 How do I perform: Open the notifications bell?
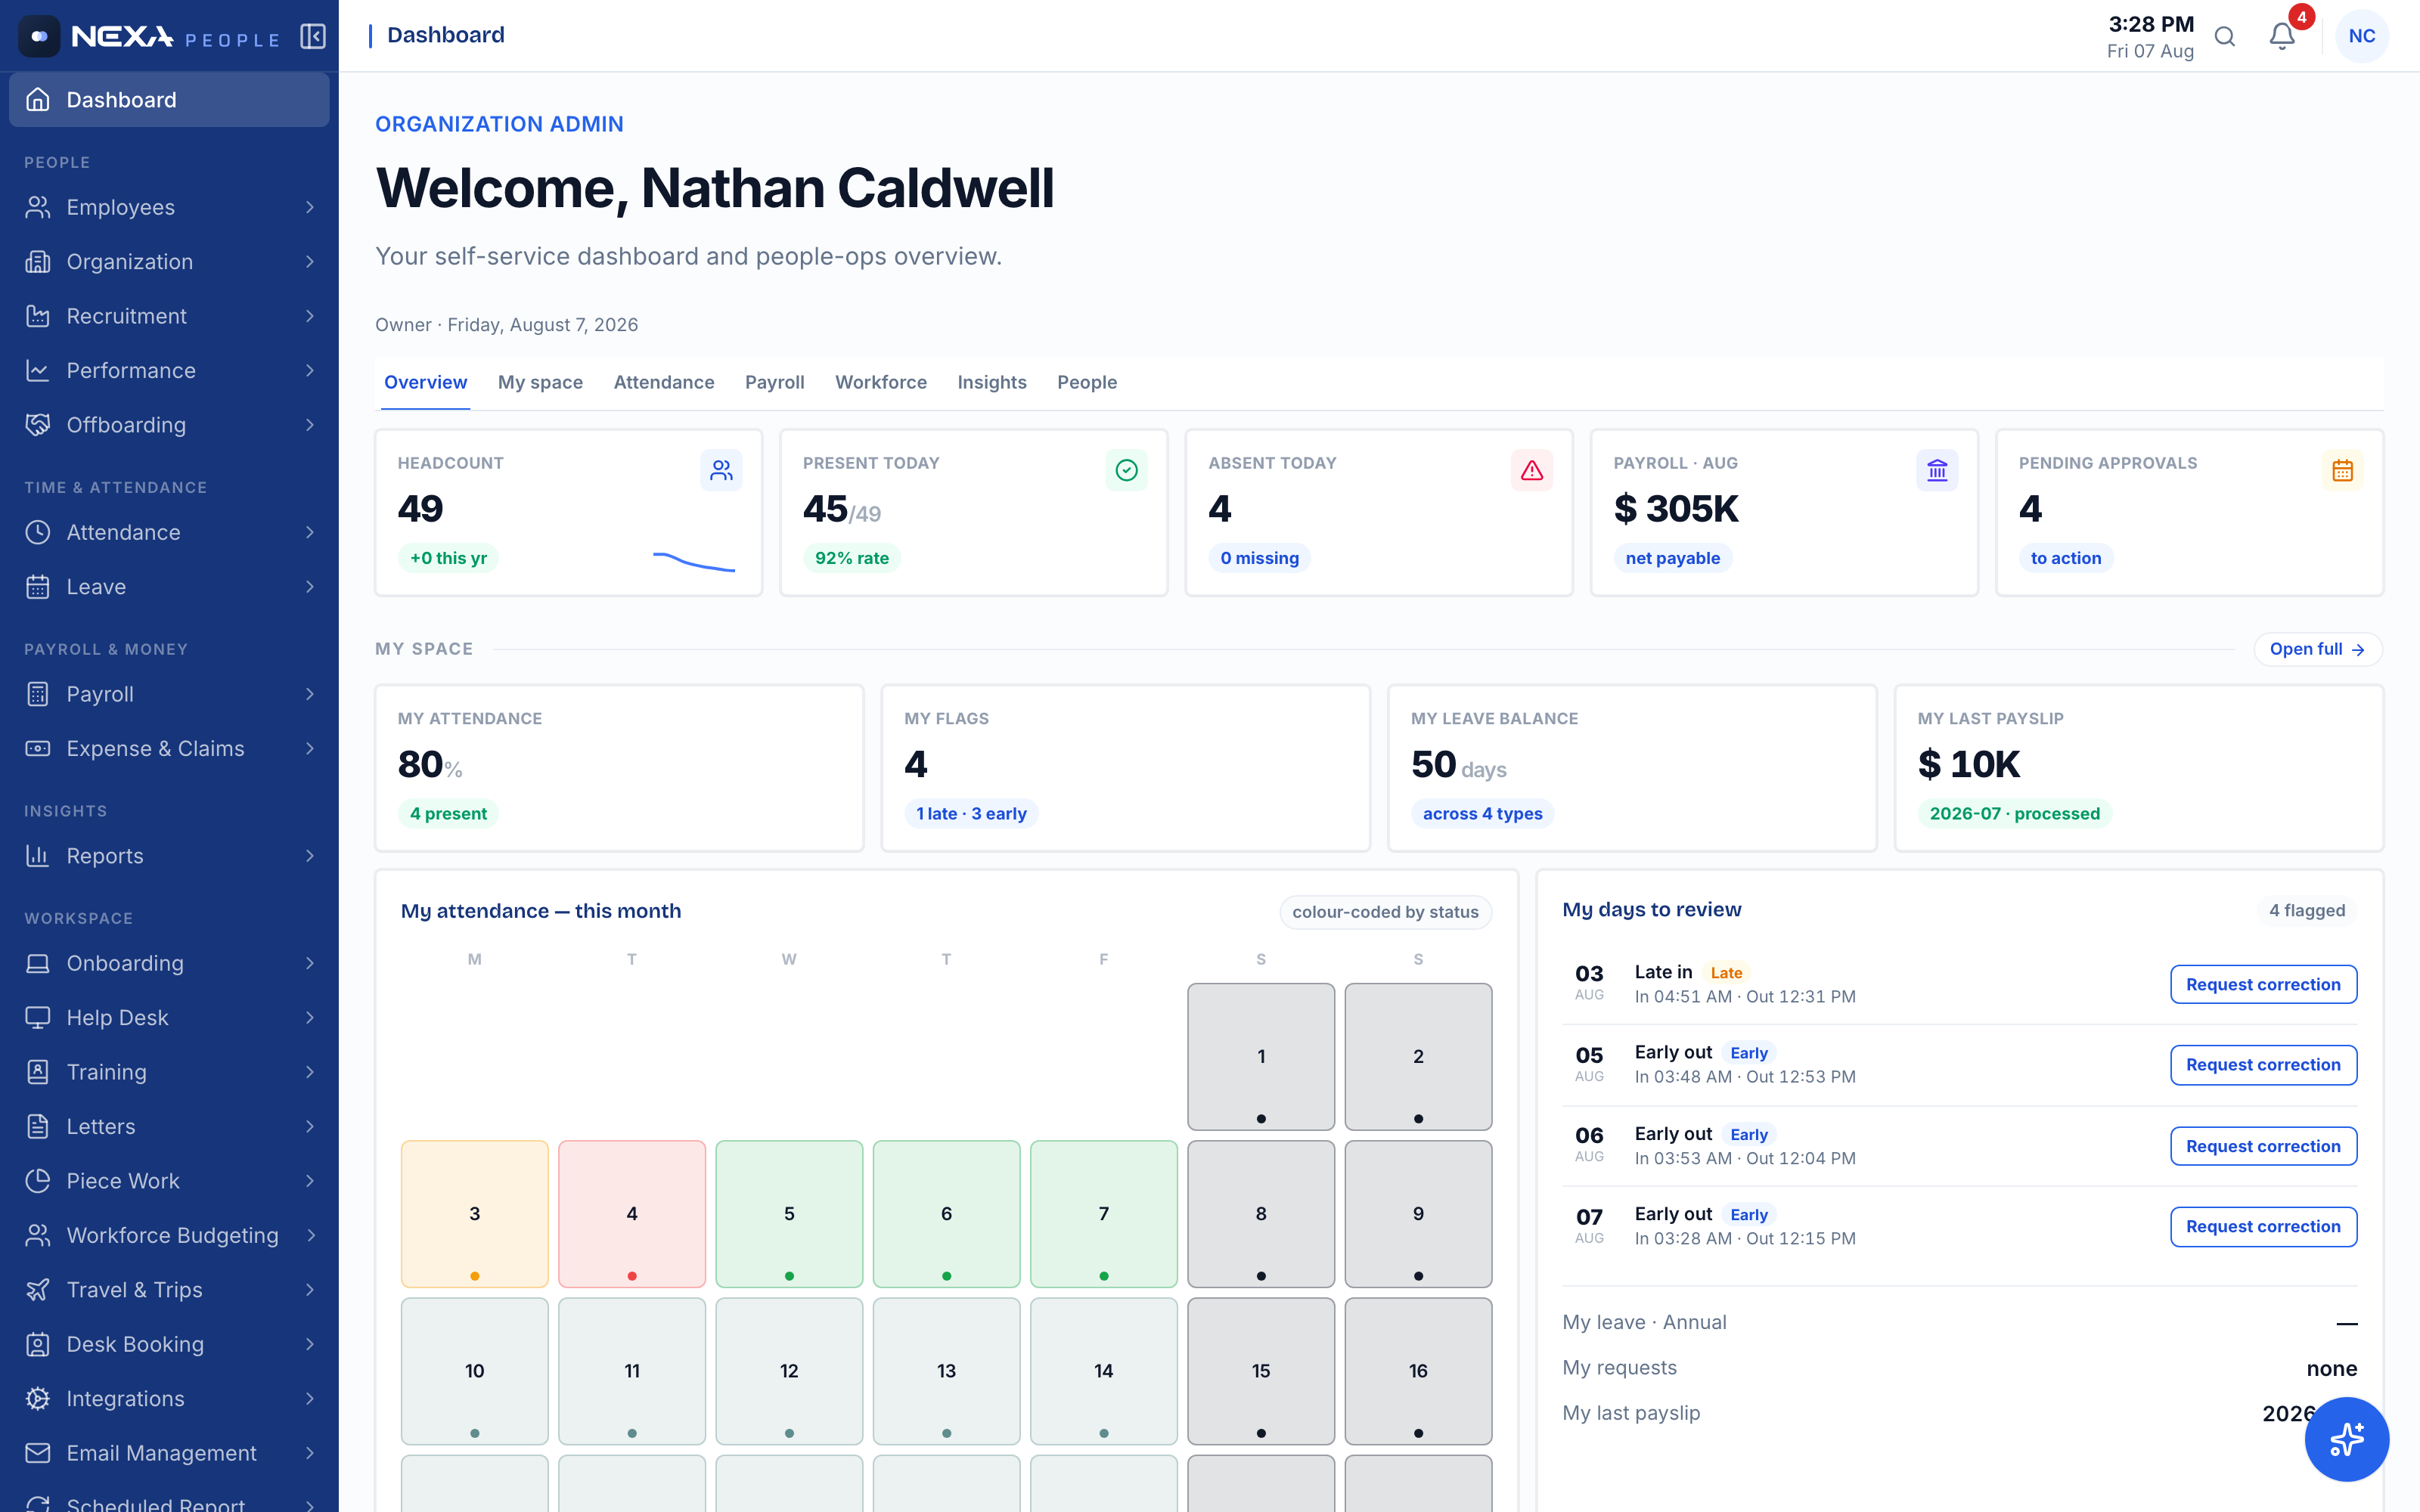click(2282, 37)
